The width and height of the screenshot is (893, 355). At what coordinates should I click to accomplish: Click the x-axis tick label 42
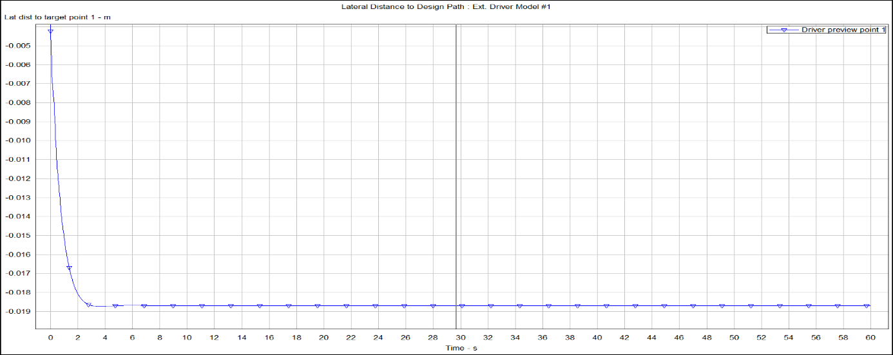point(624,337)
